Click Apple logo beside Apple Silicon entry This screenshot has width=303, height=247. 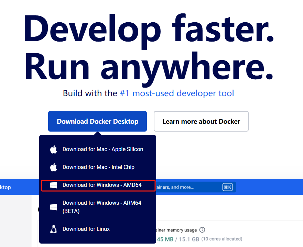pos(54,149)
